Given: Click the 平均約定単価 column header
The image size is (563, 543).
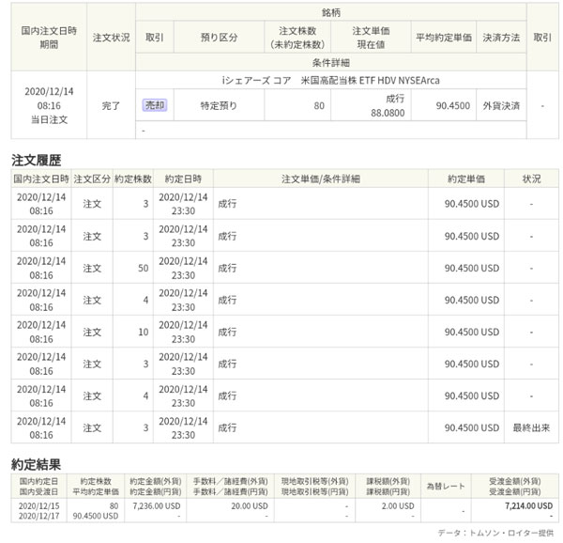Looking at the screenshot, I should [x=441, y=39].
